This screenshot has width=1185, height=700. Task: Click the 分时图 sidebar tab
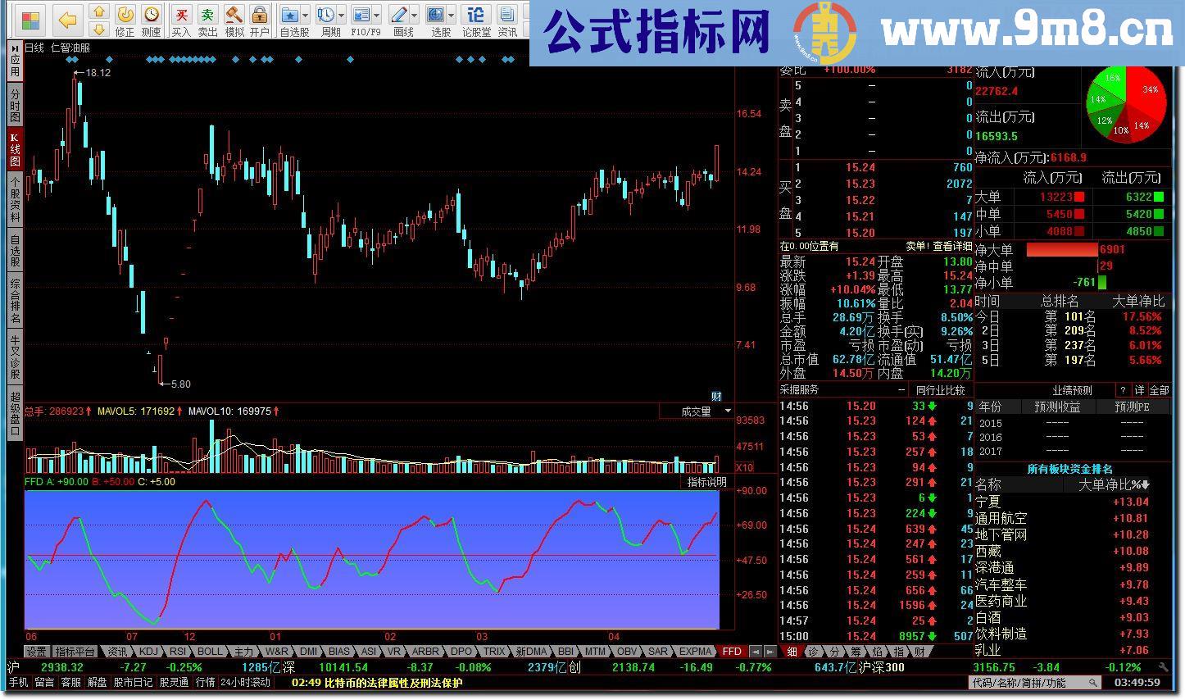tap(15, 104)
